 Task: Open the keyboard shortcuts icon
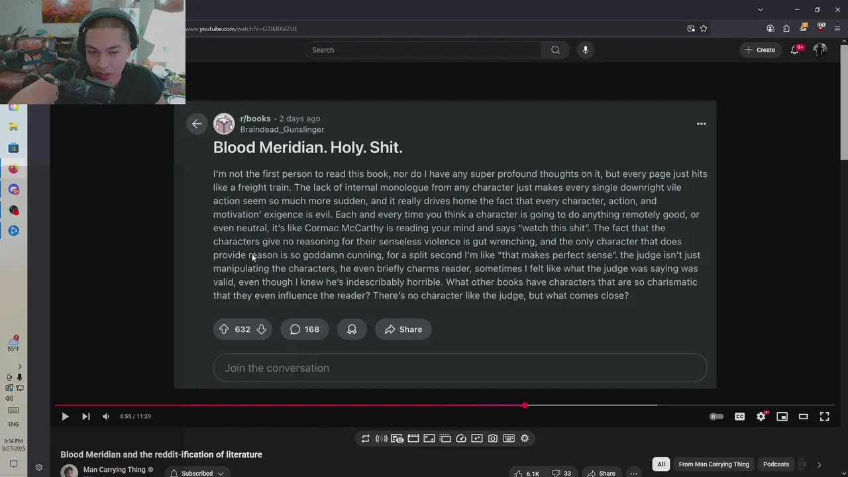click(508, 438)
